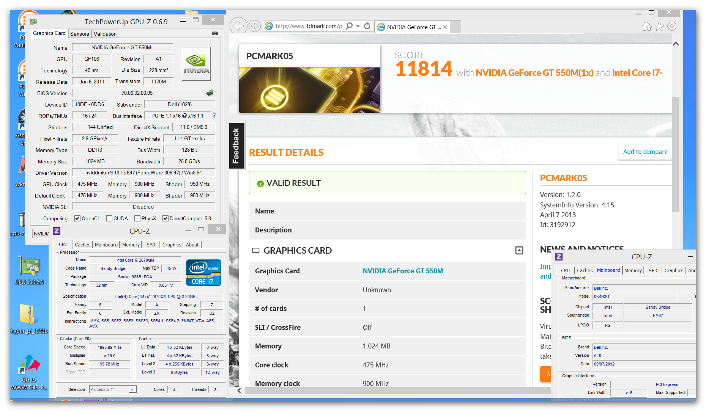Screen dimensions: 706x411
Task: Select GPU-Z Graphics Card tab
Action: click(x=49, y=33)
